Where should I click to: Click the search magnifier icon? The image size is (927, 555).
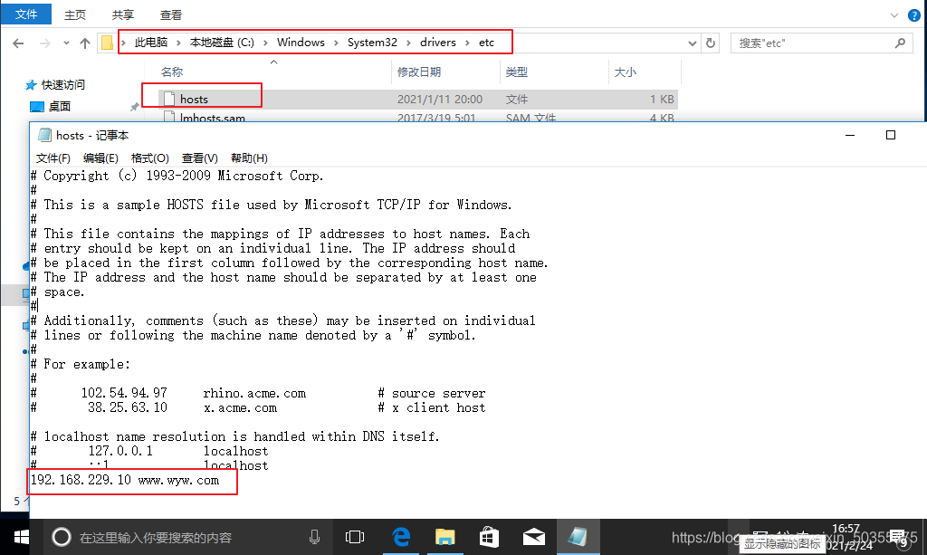tap(900, 43)
